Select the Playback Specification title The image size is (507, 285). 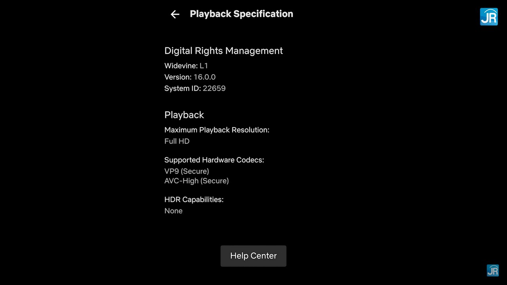(242, 14)
